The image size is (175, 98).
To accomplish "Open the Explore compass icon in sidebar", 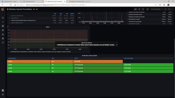I will (x=3, y=30).
